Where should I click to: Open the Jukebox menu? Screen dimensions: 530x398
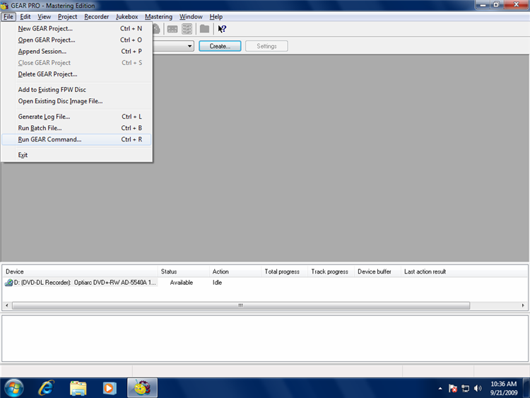point(127,16)
